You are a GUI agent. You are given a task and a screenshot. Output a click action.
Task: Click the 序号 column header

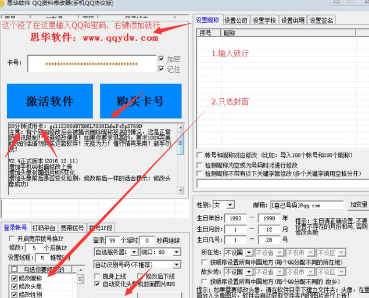pos(209,33)
